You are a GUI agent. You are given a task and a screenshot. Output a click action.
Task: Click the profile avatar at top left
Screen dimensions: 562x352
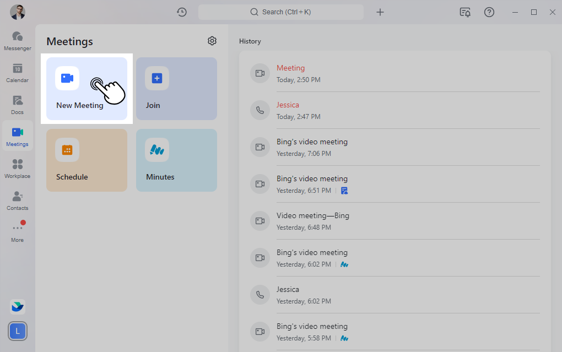tap(18, 12)
